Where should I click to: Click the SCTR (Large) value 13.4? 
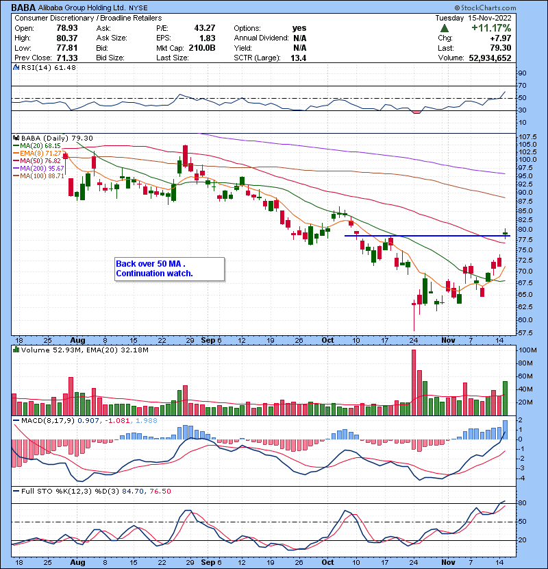299,58
